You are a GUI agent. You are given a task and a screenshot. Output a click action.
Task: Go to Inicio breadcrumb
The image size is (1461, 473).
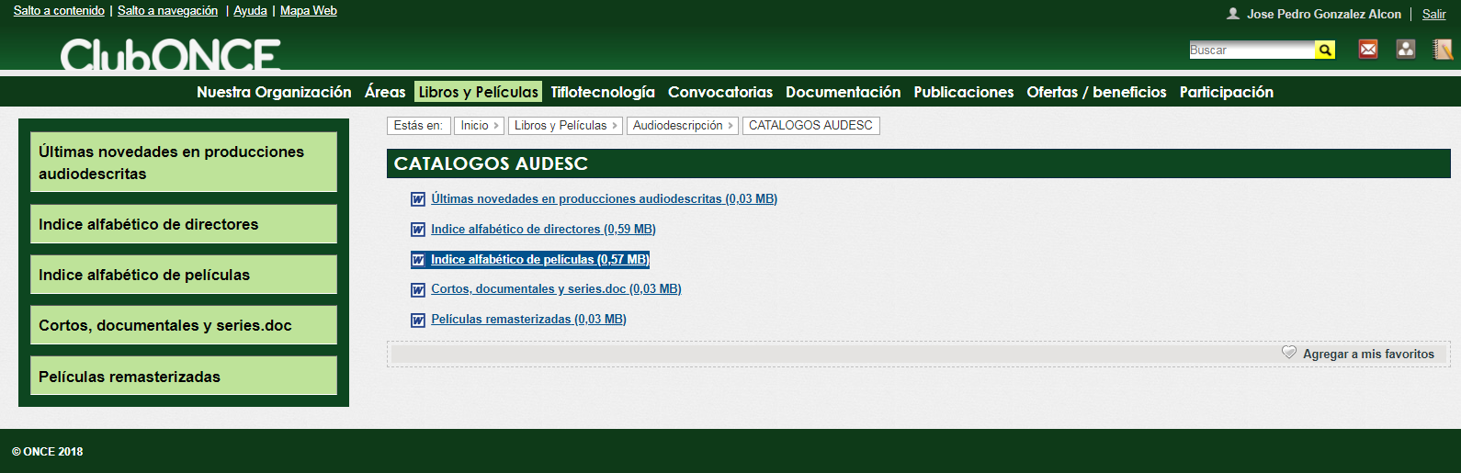point(478,126)
